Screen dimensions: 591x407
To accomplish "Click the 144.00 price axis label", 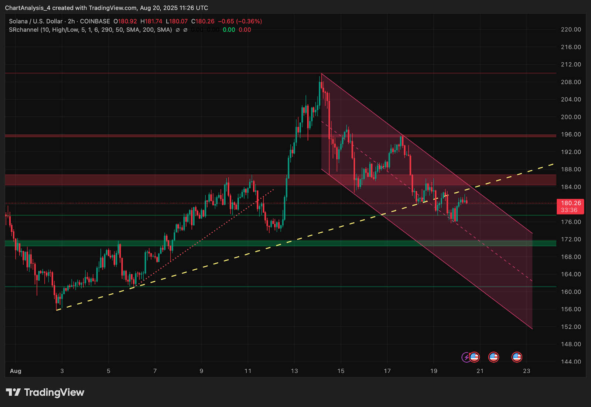I will click(x=571, y=362).
